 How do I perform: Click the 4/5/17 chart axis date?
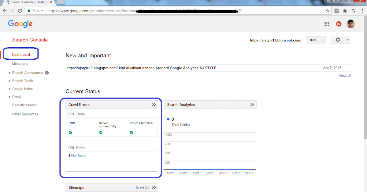(x=210, y=173)
